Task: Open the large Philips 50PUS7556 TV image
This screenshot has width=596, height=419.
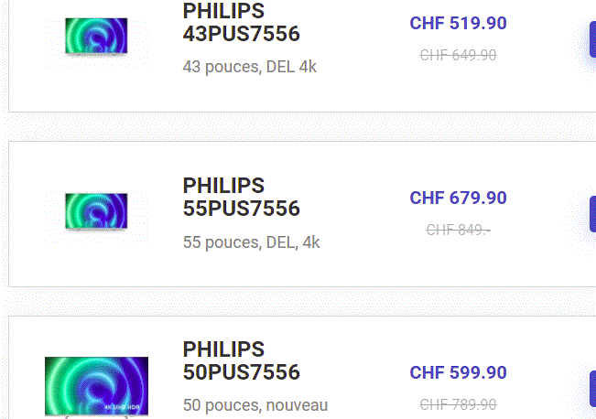Action: 96,386
